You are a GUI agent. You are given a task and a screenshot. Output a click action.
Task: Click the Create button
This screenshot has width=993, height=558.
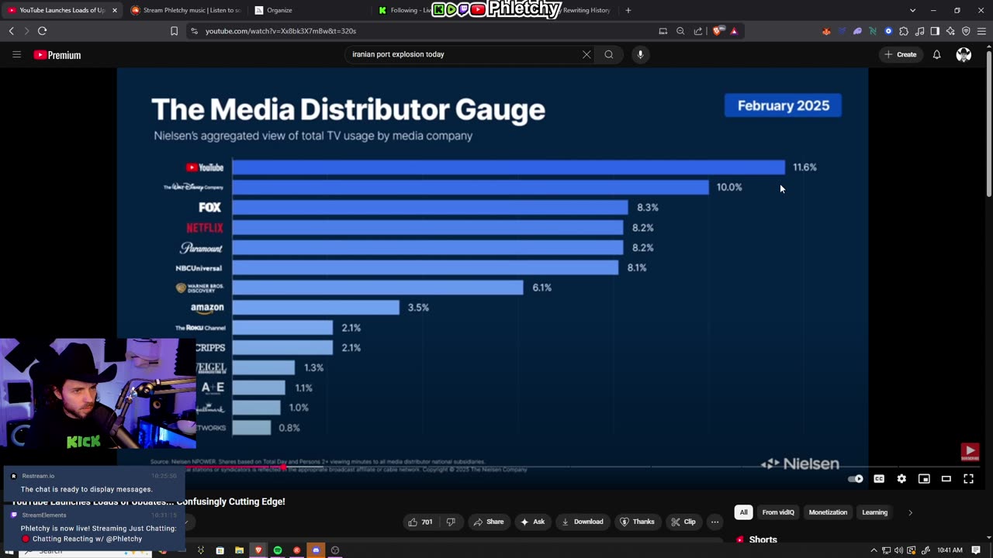click(x=900, y=54)
